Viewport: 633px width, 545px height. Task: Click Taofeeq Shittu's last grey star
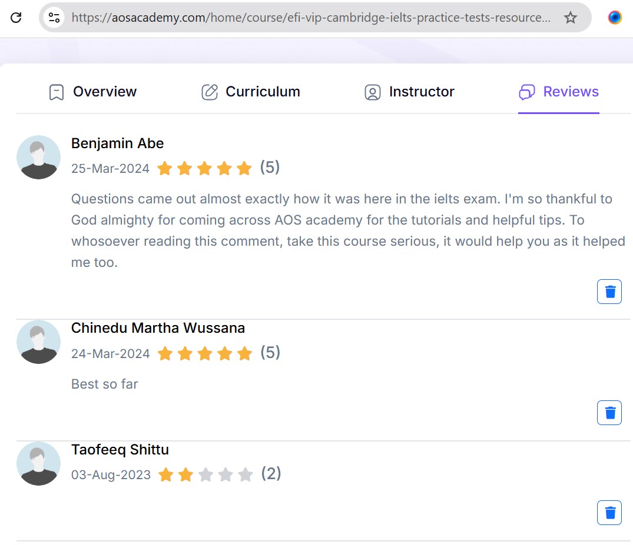pos(245,475)
